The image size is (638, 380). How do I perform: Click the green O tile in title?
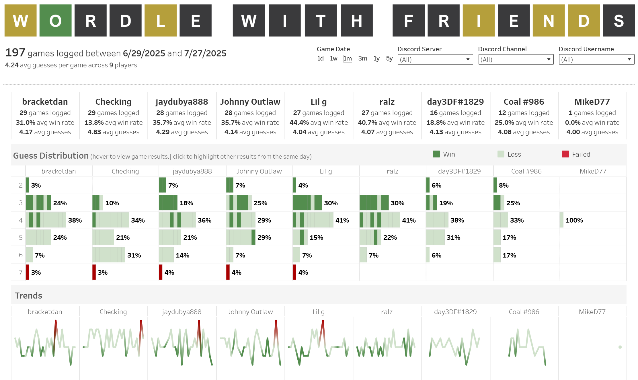click(x=55, y=21)
